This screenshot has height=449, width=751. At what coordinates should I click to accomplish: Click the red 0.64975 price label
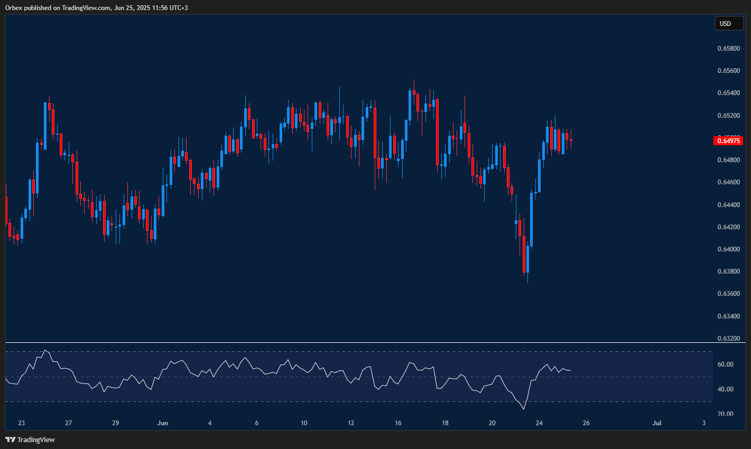729,141
